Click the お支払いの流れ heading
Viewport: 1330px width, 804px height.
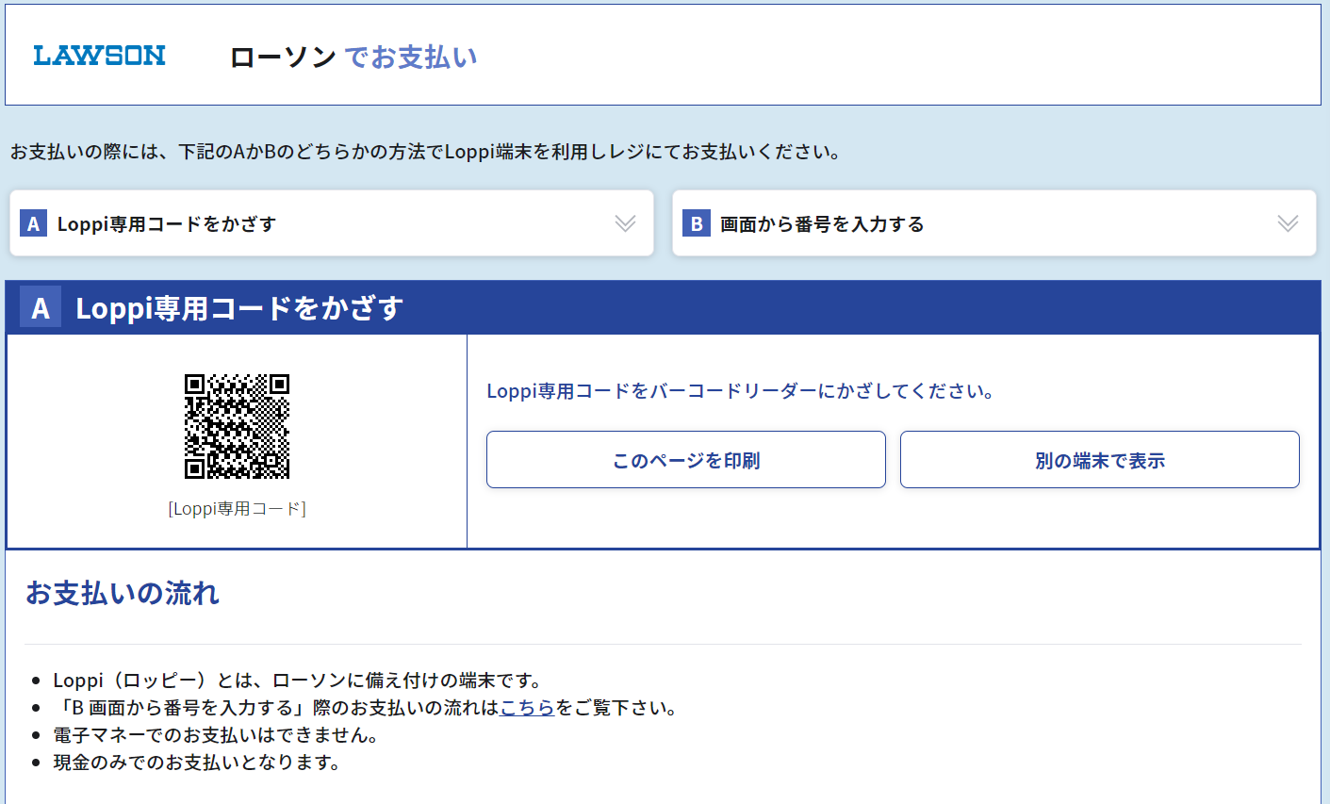pos(123,593)
